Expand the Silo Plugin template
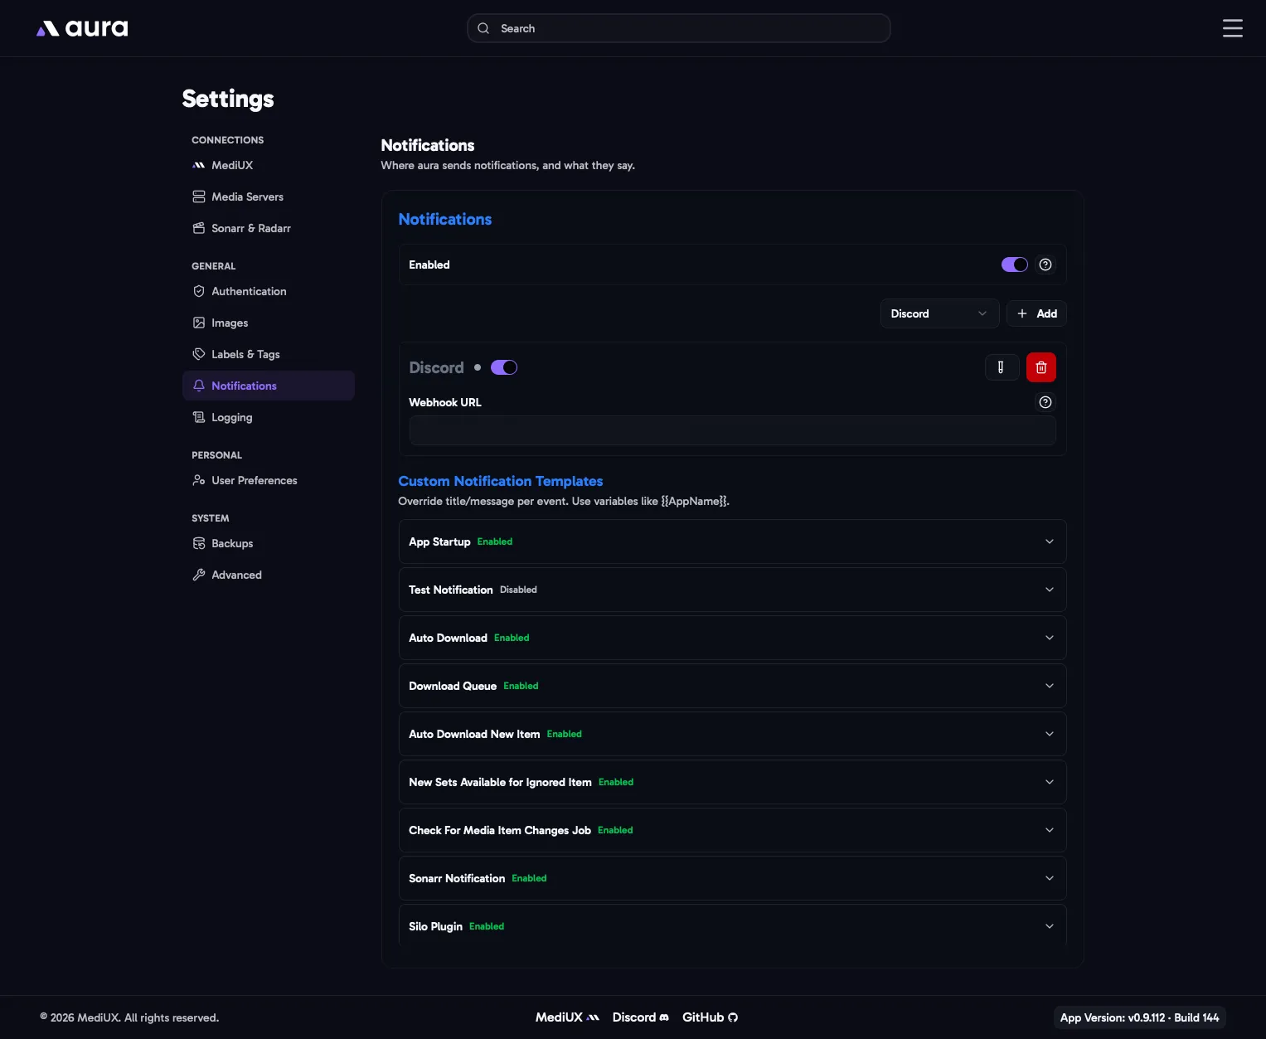The width and height of the screenshot is (1266, 1039). (x=732, y=925)
